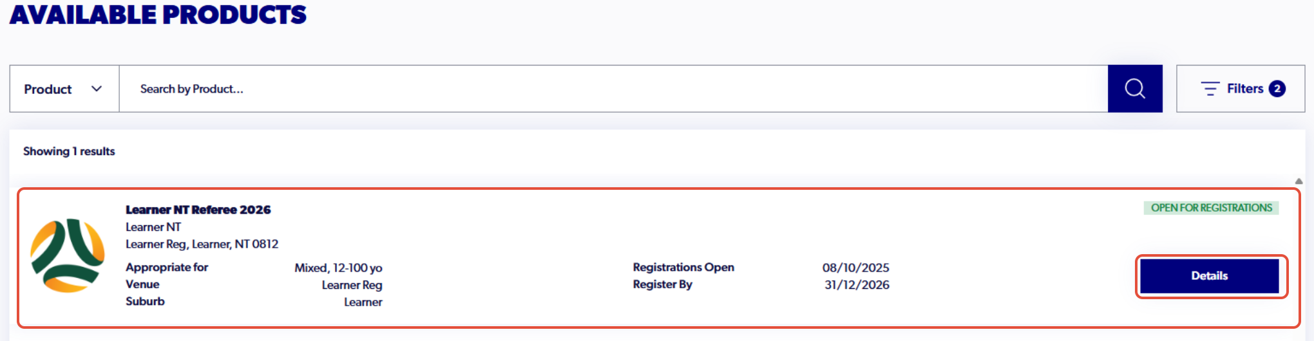1314x341 pixels.
Task: Focus the Search by Product field
Action: pyautogui.click(x=613, y=89)
